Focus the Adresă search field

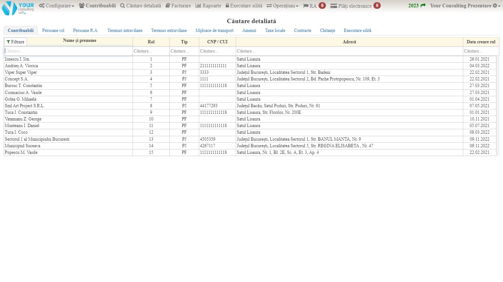[349, 51]
